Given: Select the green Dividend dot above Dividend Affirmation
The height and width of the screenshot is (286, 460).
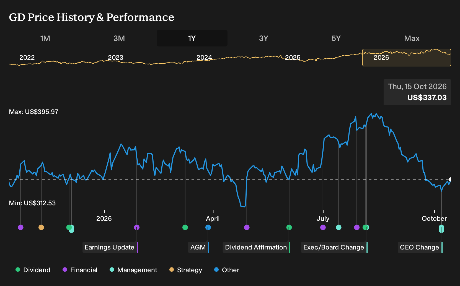Looking at the screenshot, I should pos(289,227).
